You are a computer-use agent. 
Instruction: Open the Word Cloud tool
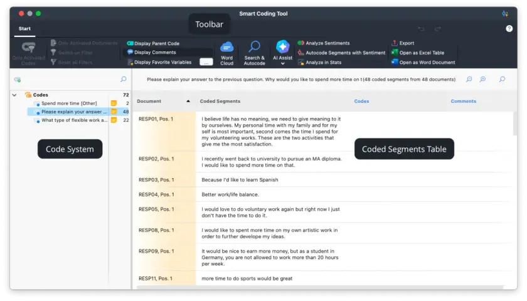pos(226,53)
